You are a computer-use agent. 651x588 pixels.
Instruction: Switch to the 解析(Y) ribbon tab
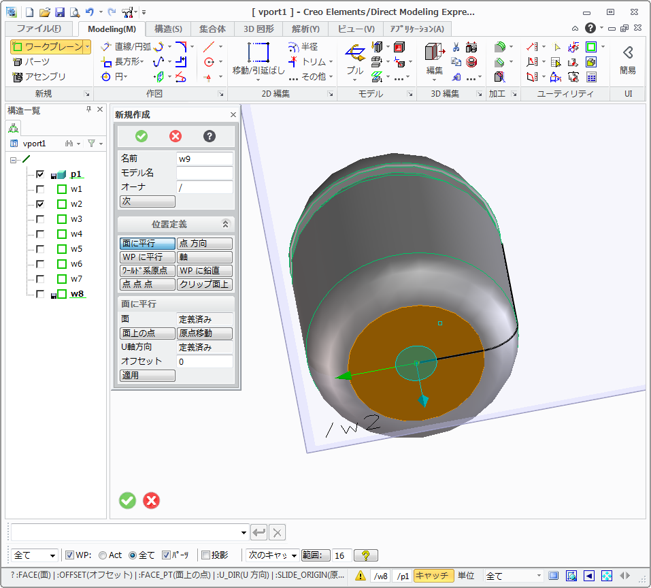[x=305, y=29]
